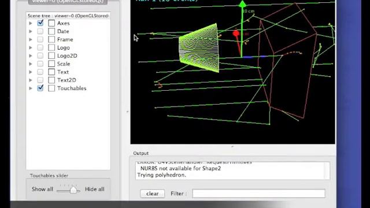Enable the Frame visibility checkbox

tap(40, 39)
